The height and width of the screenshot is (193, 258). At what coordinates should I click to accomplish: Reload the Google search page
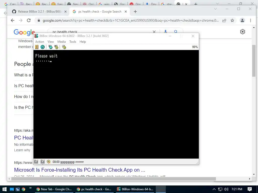pyautogui.click(x=29, y=20)
